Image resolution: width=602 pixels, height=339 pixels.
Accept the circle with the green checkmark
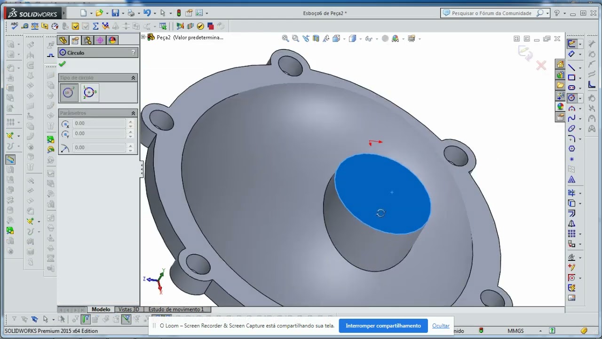[x=62, y=64]
